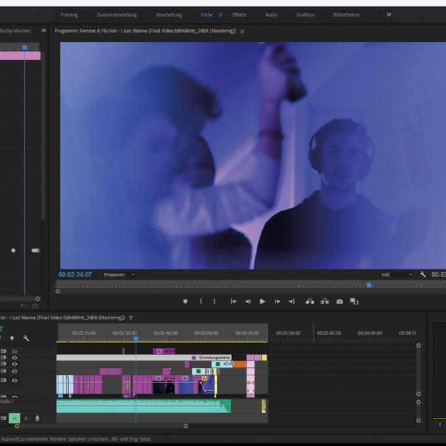Expand hidden tabs beside Audioclip-Mischer
This screenshot has height=446, width=446.
click(44, 30)
